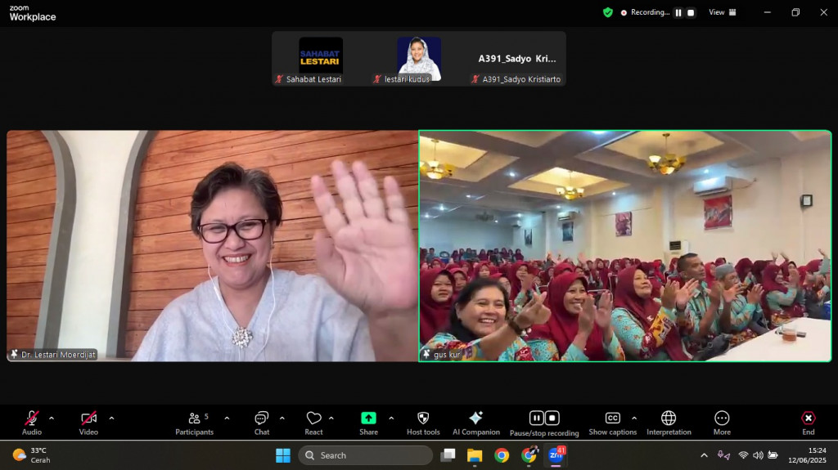The image size is (838, 470).
Task: Open the Participants panel
Action: point(194,422)
